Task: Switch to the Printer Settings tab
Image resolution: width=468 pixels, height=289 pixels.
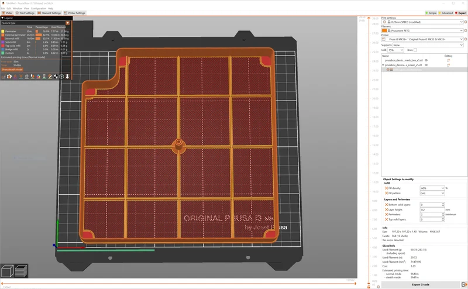Action: click(75, 13)
